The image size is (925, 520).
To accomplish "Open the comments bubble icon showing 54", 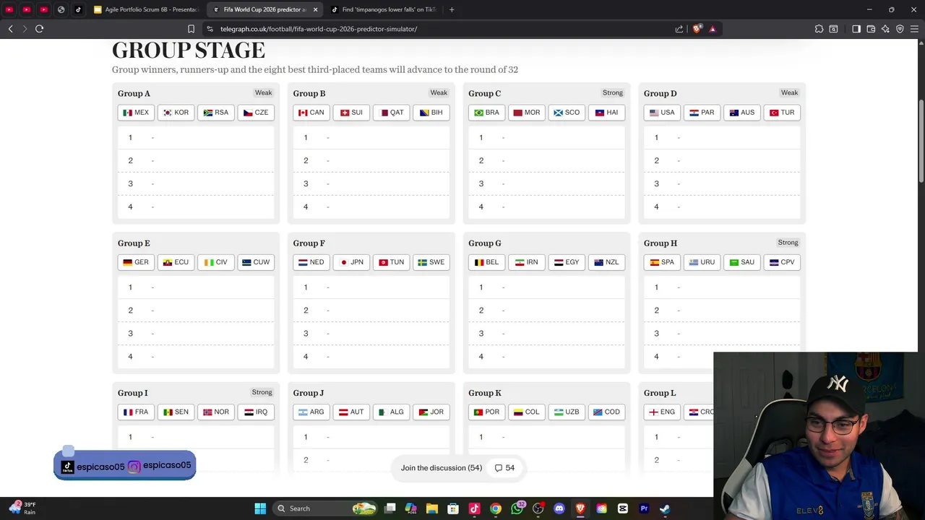I will coord(504,468).
